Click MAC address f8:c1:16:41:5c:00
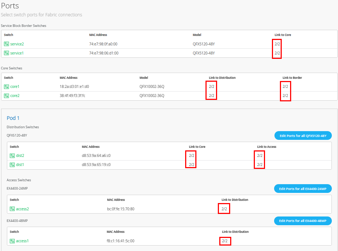Image resolution: width=338 pixels, height=251 pixels. [x=121, y=241]
